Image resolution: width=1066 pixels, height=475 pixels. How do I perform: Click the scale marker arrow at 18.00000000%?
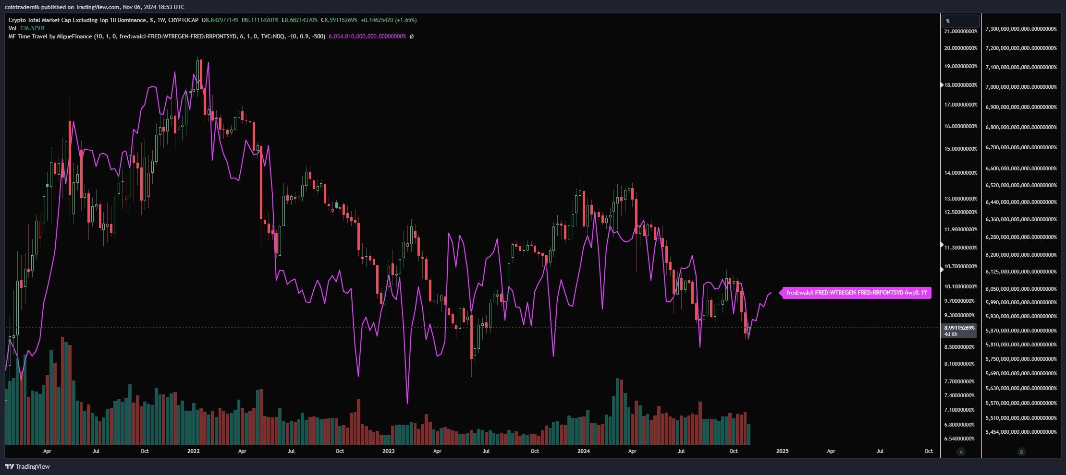(942, 85)
